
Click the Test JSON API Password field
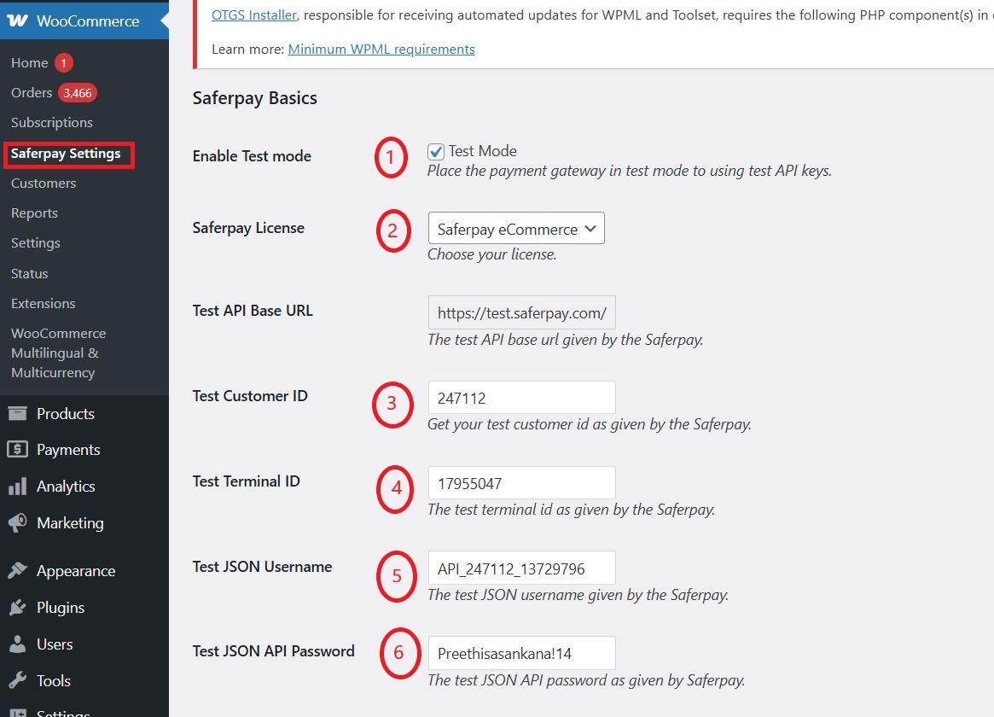(x=521, y=654)
